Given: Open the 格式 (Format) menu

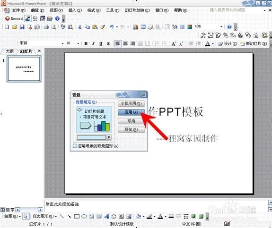Looking at the screenshot, I should click(94, 10).
